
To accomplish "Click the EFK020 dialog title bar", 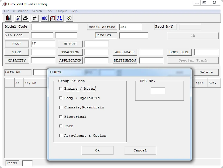I will coord(120,72).
